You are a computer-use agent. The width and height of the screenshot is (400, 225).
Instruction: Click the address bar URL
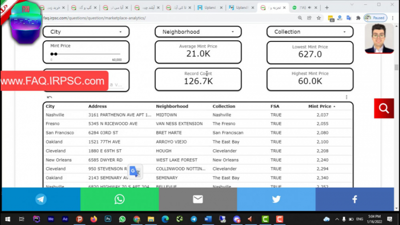click(94, 18)
